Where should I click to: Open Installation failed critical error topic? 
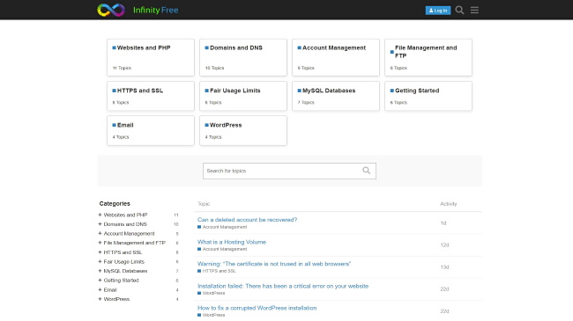283,286
